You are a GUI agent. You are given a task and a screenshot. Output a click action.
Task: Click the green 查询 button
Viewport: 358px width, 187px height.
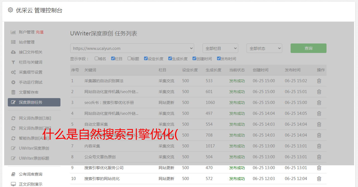(308, 48)
